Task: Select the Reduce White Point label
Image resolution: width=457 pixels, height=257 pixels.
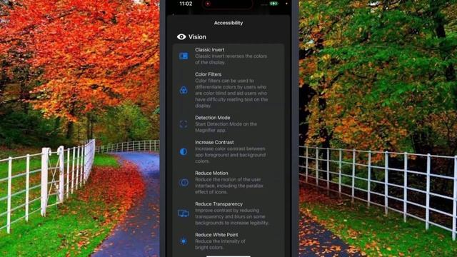Action: click(216, 235)
